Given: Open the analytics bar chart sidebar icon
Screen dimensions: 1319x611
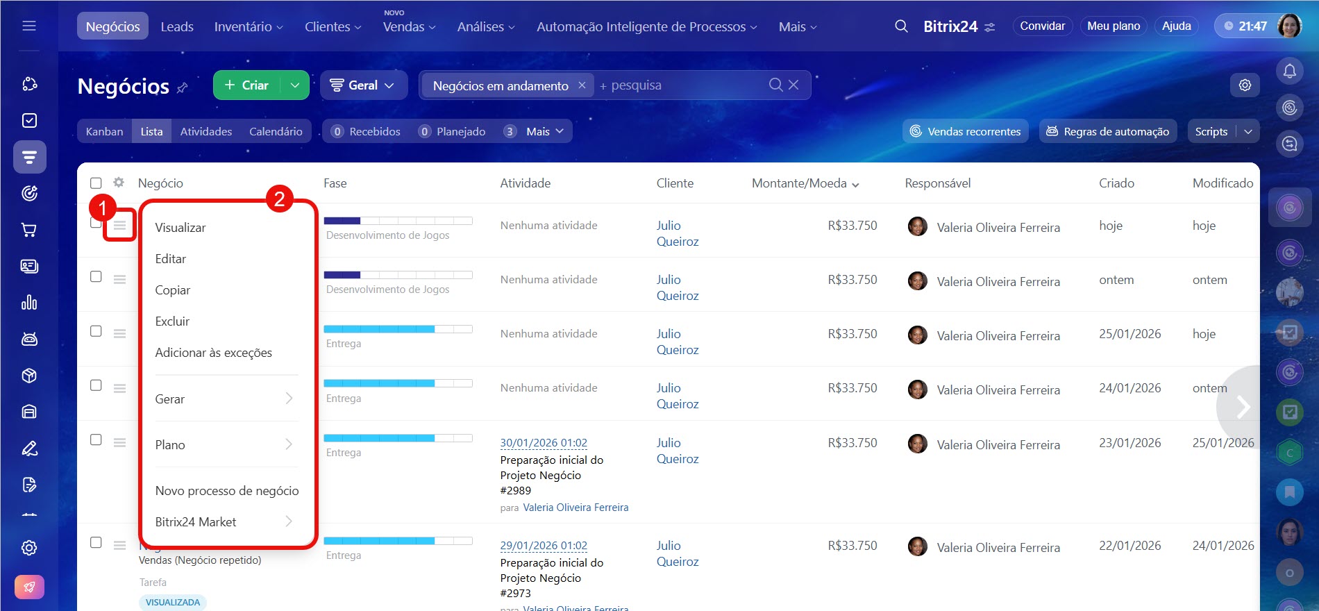Looking at the screenshot, I should click(29, 303).
